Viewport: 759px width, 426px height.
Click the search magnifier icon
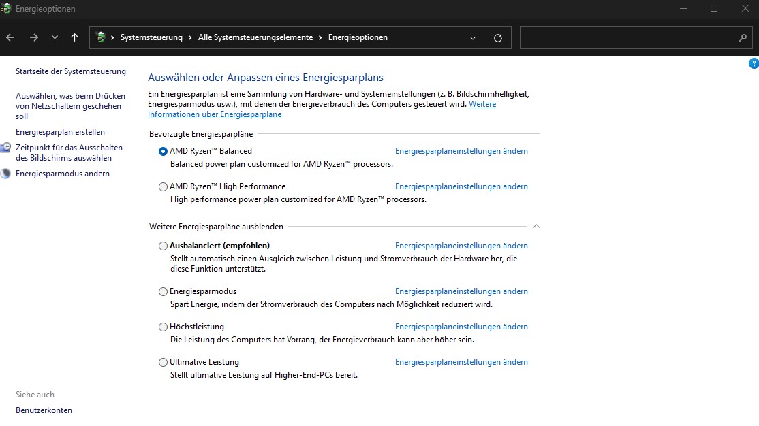pos(743,37)
